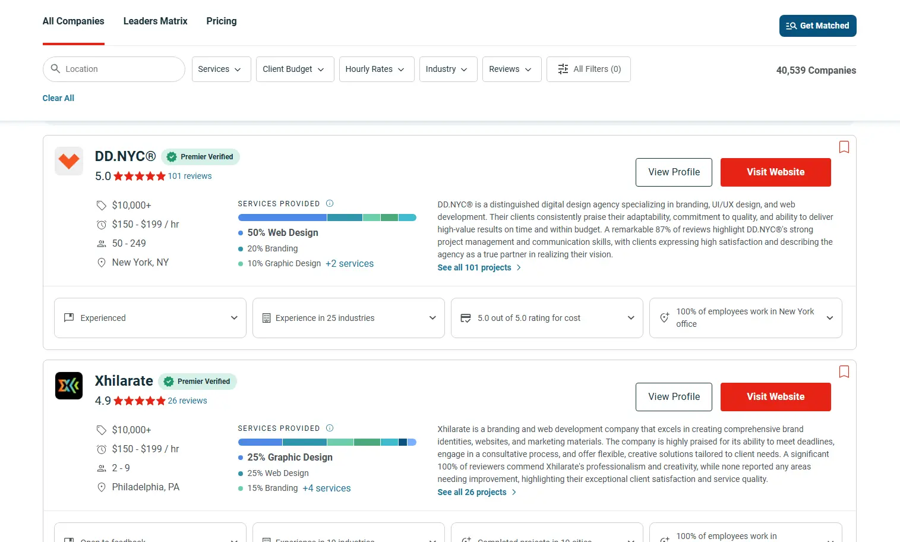Open the Xhilarate company name heading
900x542 pixels.
coord(124,381)
